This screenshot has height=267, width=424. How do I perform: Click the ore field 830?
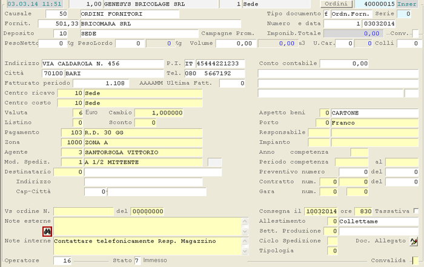[363, 211]
